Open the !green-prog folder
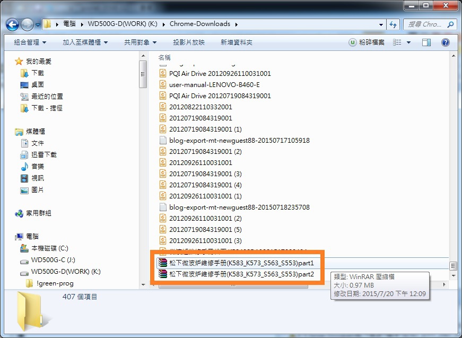The height and width of the screenshot is (338, 462). click(55, 283)
